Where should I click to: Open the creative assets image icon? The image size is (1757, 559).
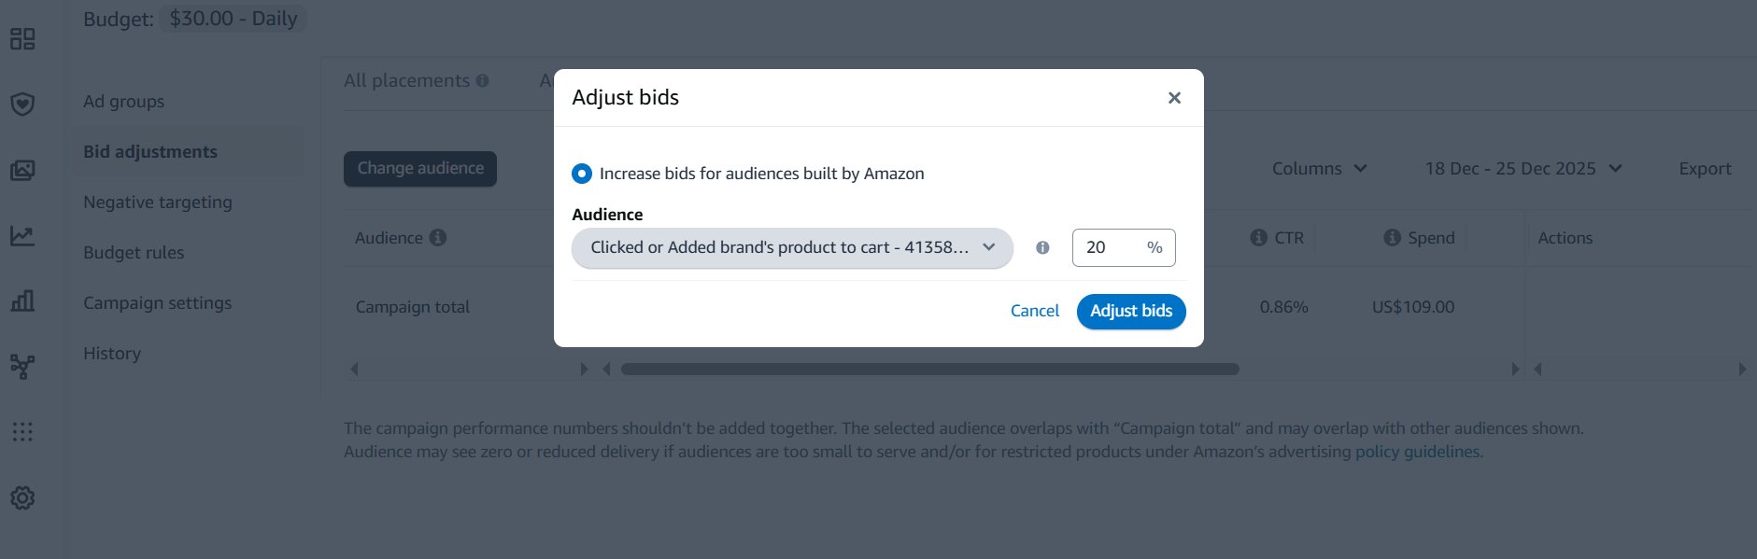[x=23, y=170]
